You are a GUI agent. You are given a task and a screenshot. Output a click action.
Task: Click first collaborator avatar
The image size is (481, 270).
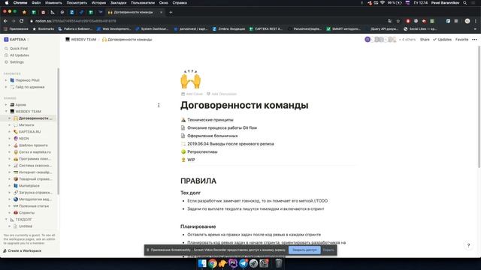[x=368, y=40]
